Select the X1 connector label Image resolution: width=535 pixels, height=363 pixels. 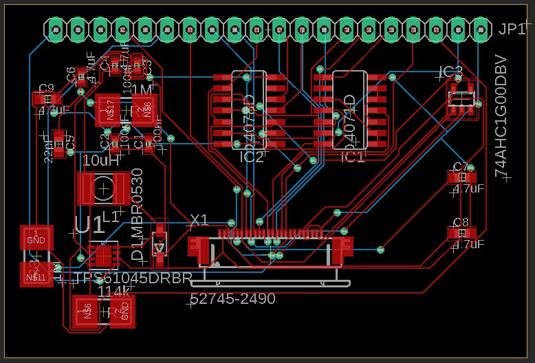[x=199, y=220]
